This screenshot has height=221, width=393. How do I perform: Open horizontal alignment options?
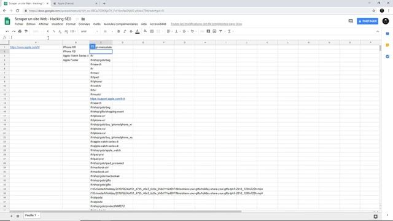(169, 31)
